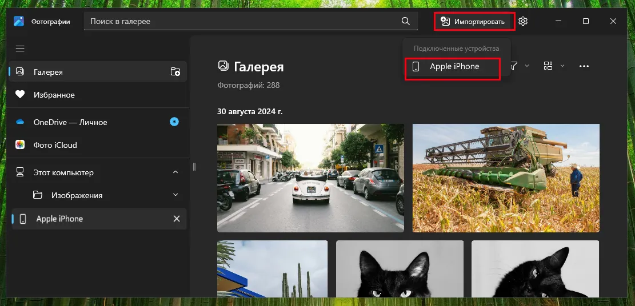Click the Импортировать button
The height and width of the screenshot is (306, 635).
[x=474, y=22]
